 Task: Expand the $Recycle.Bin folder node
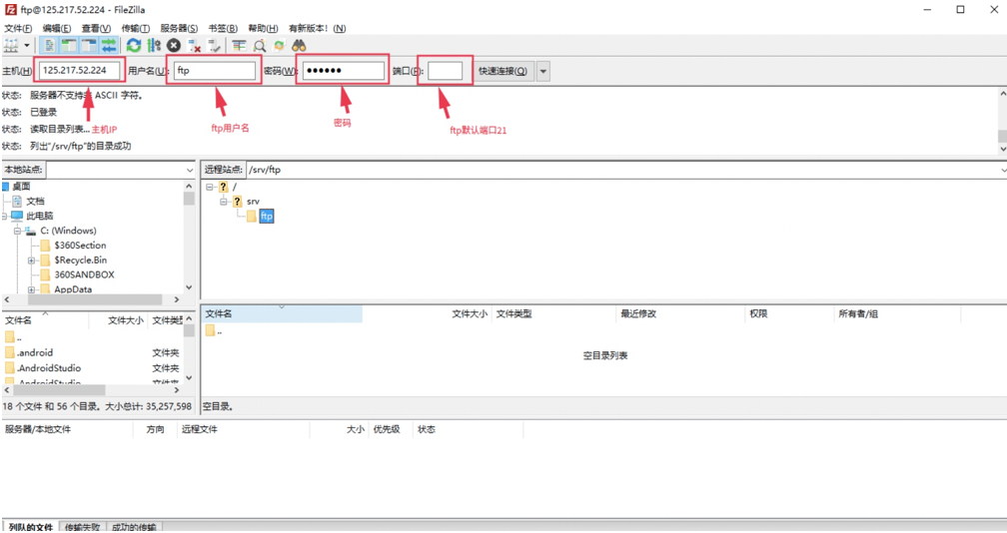[32, 261]
